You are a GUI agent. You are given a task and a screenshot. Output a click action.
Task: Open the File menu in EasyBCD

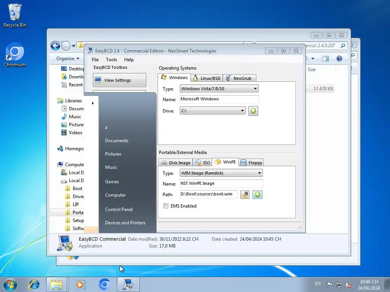click(x=95, y=60)
